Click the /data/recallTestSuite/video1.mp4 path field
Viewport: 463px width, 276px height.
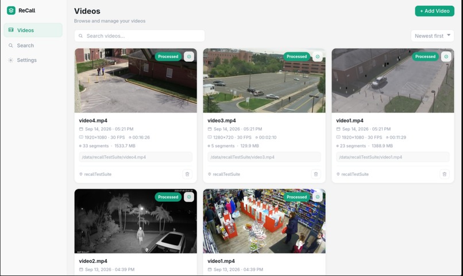click(393, 157)
